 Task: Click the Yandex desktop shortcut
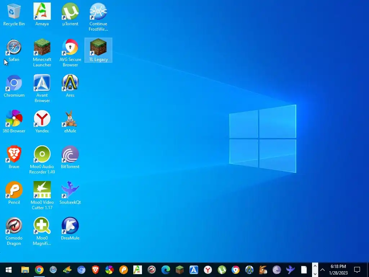(x=42, y=122)
